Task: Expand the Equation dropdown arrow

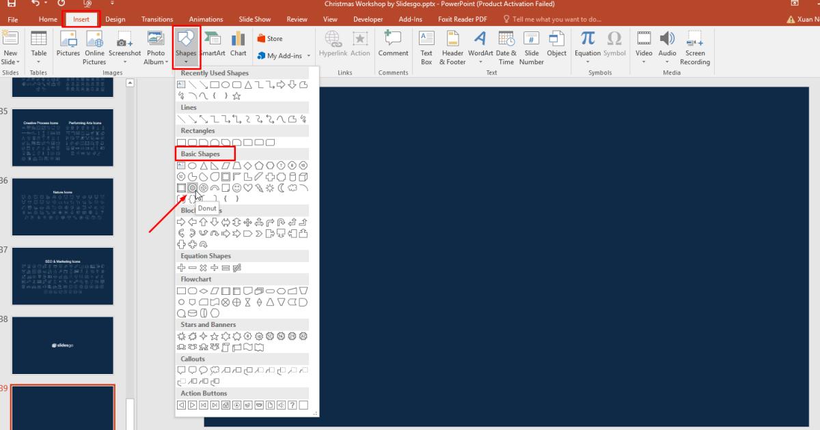Action: pyautogui.click(x=588, y=61)
